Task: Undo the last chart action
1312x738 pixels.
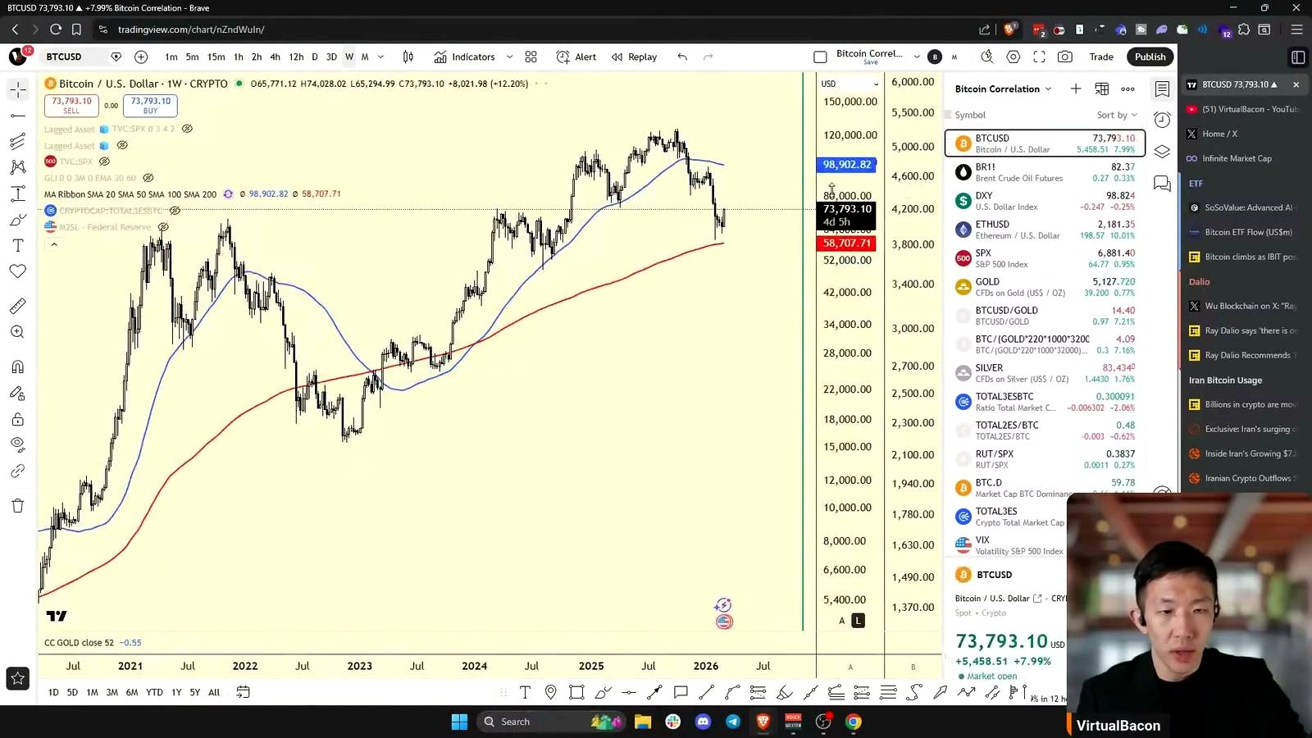Action: point(682,57)
